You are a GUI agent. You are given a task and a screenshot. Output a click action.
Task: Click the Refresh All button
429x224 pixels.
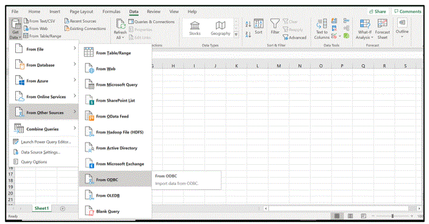click(120, 29)
